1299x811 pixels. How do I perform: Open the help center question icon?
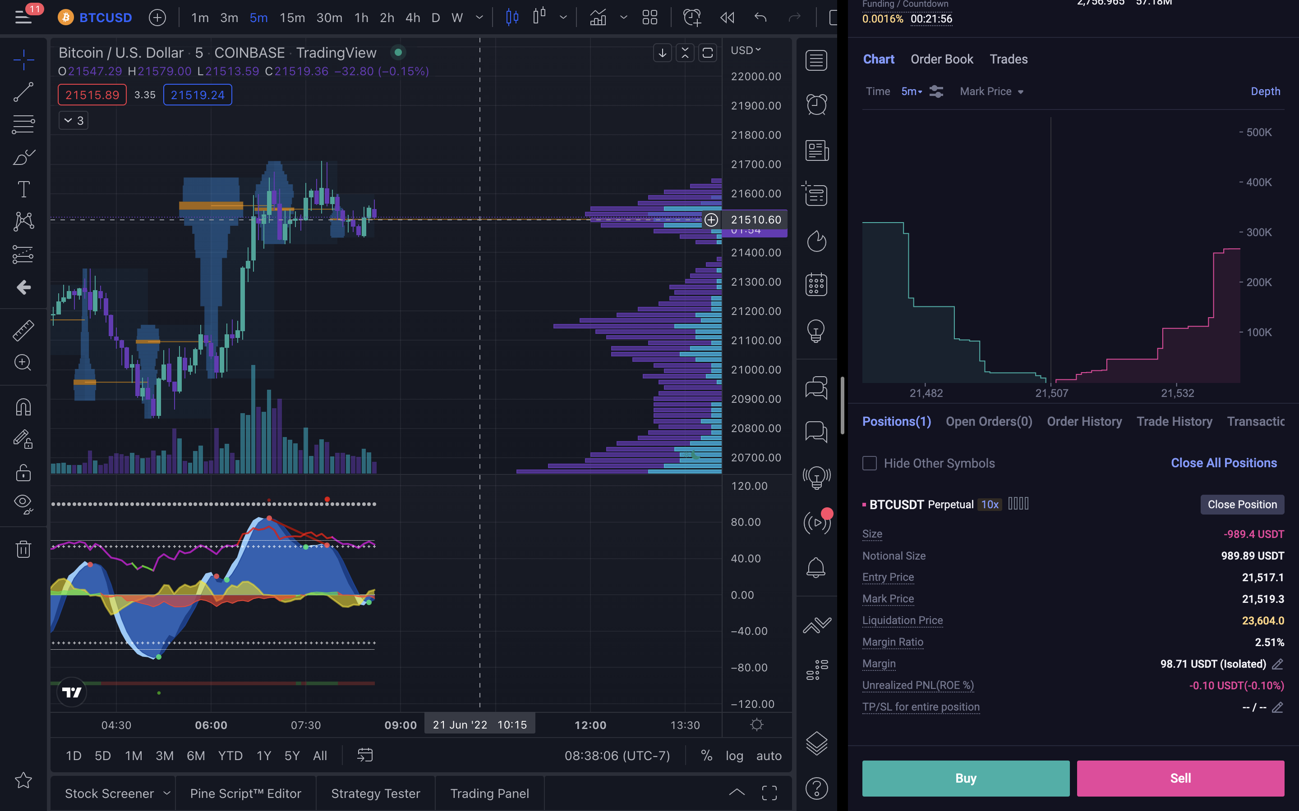pyautogui.click(x=816, y=788)
